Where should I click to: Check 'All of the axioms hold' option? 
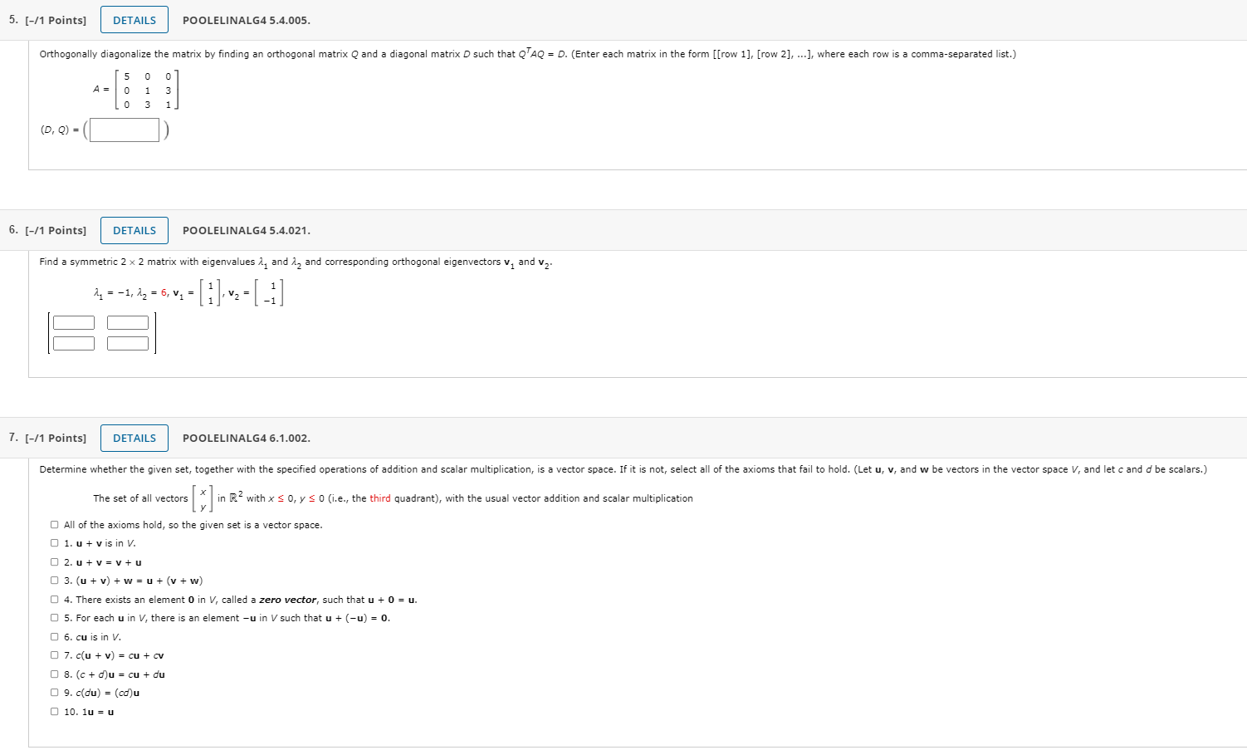pos(53,524)
